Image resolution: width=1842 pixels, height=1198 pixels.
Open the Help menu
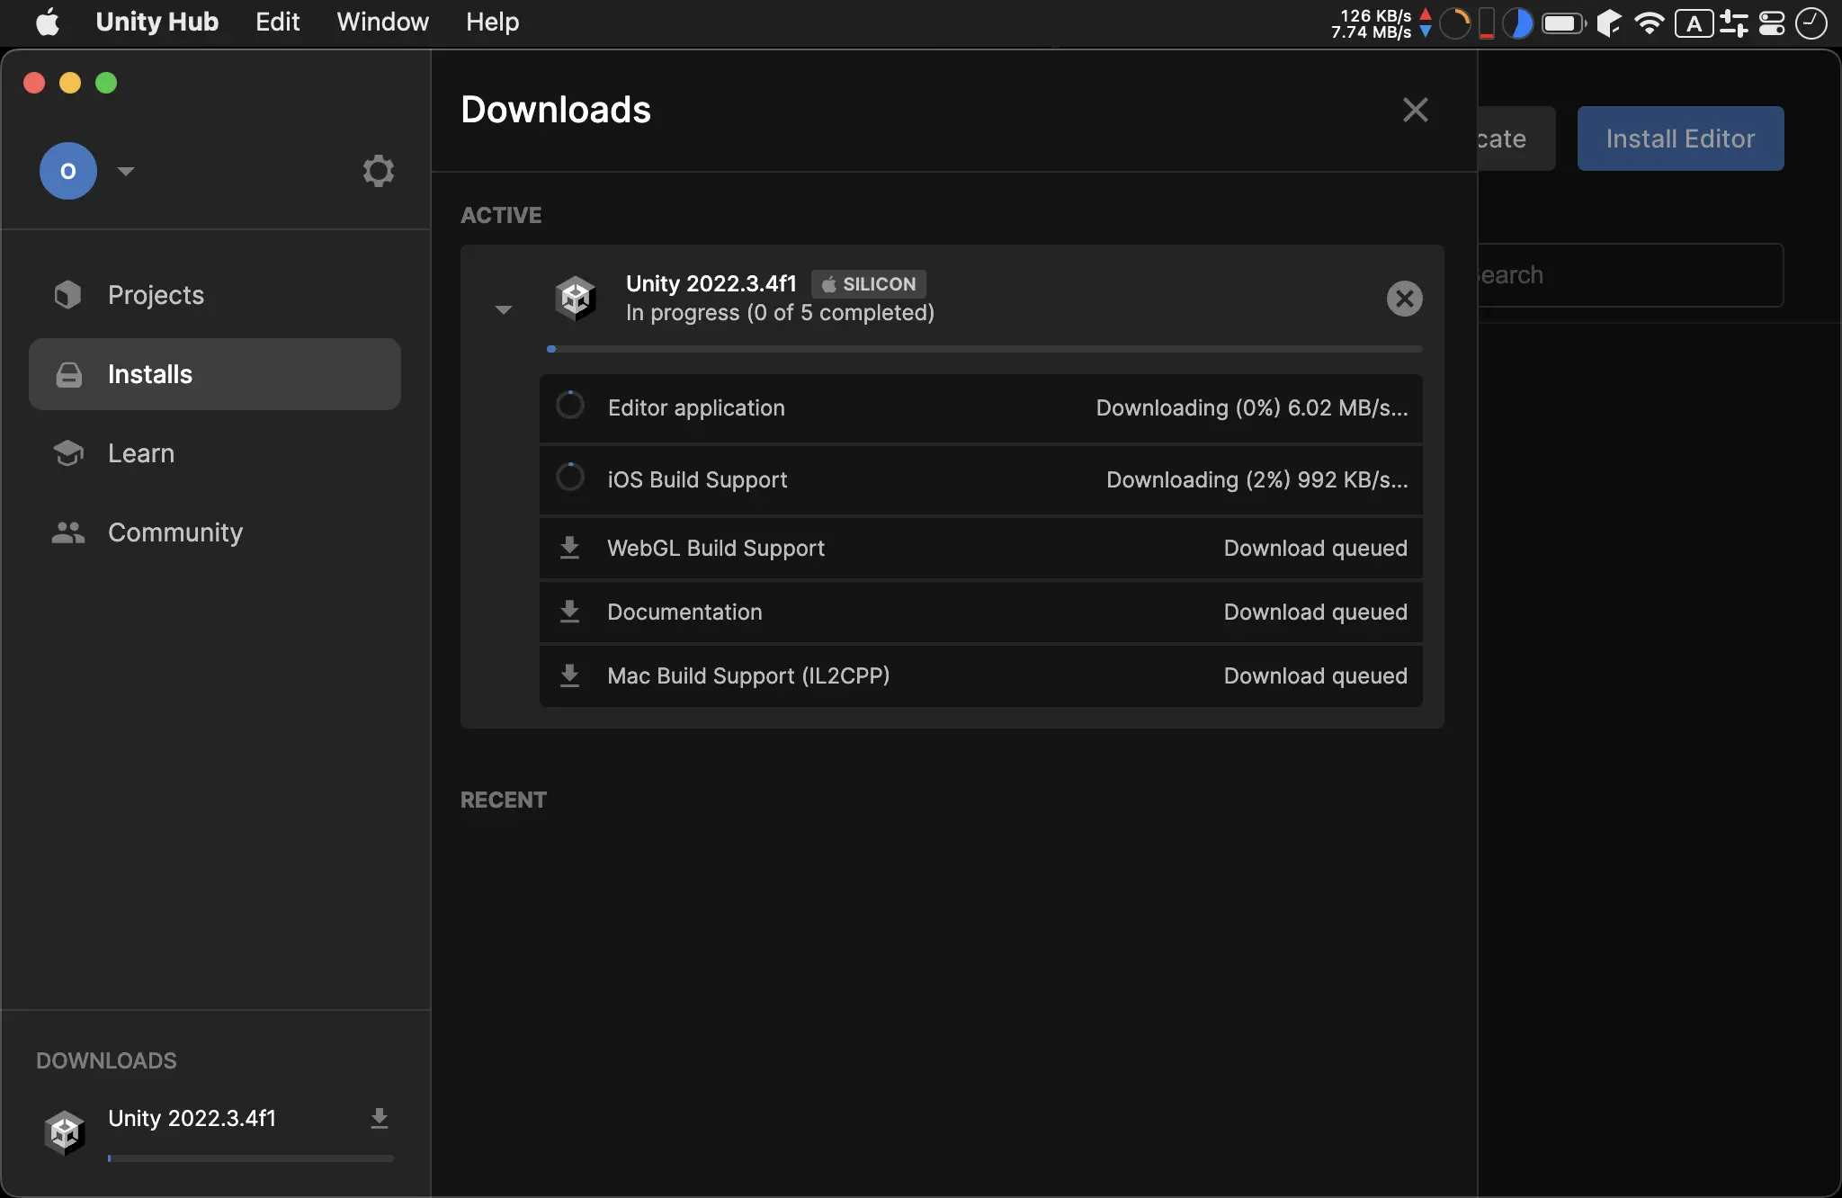pos(492,22)
